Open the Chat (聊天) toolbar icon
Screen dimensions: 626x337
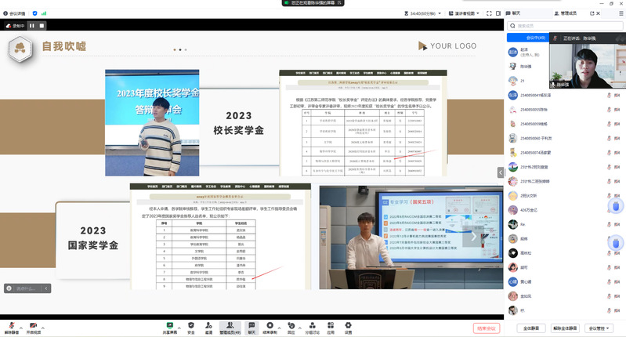click(251, 325)
